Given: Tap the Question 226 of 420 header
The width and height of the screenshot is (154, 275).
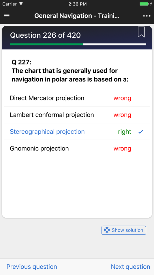Looking at the screenshot, I should coord(45,35).
